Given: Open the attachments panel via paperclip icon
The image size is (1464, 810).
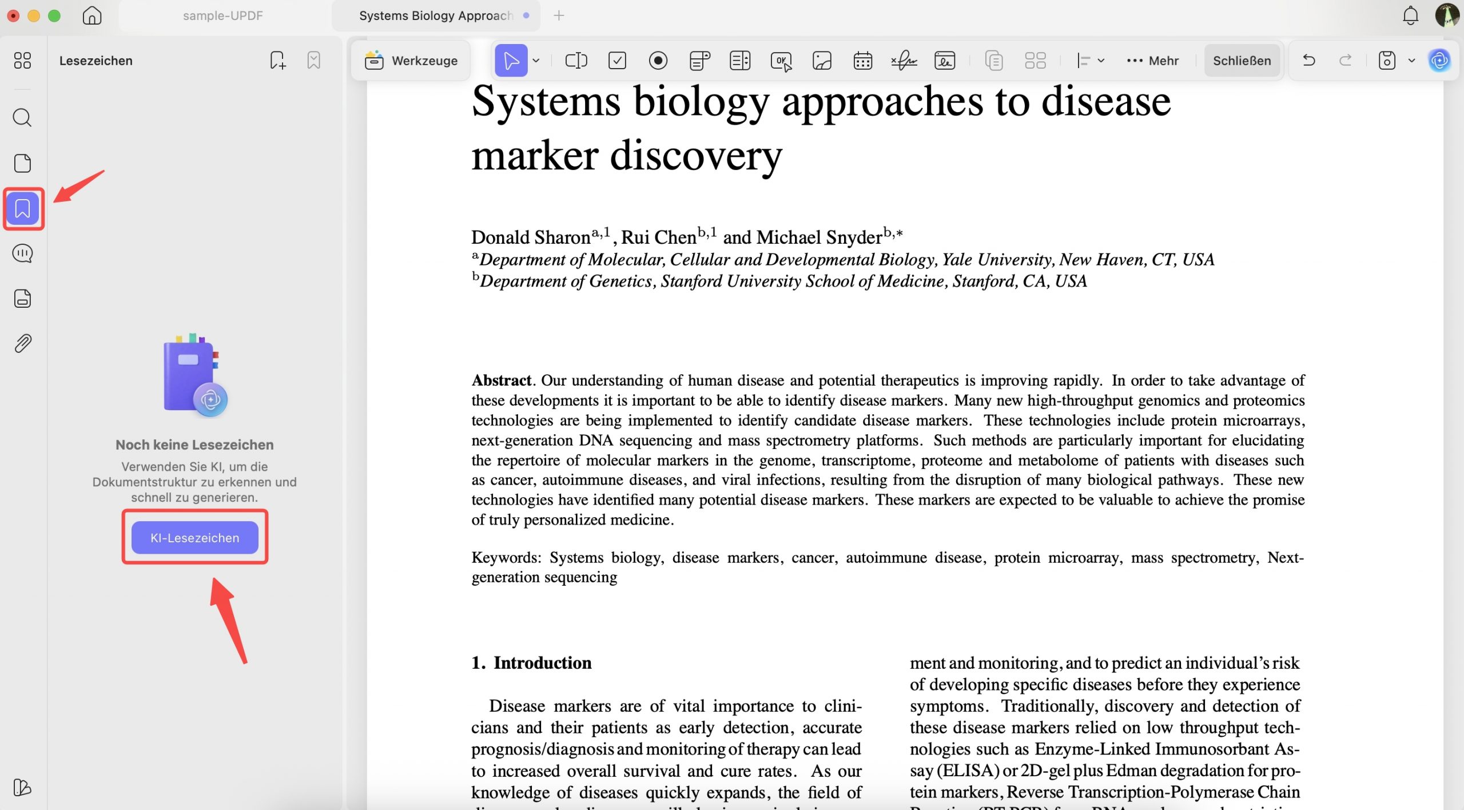Looking at the screenshot, I should (x=22, y=343).
